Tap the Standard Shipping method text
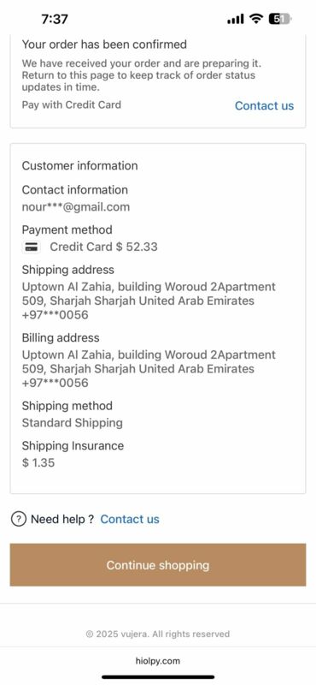Screen dimensions: 316x685 pos(73,423)
